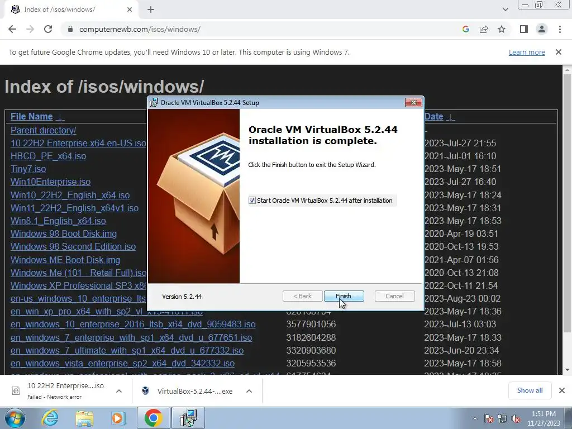
Task: Sort by File Name column
Action: tap(31, 116)
